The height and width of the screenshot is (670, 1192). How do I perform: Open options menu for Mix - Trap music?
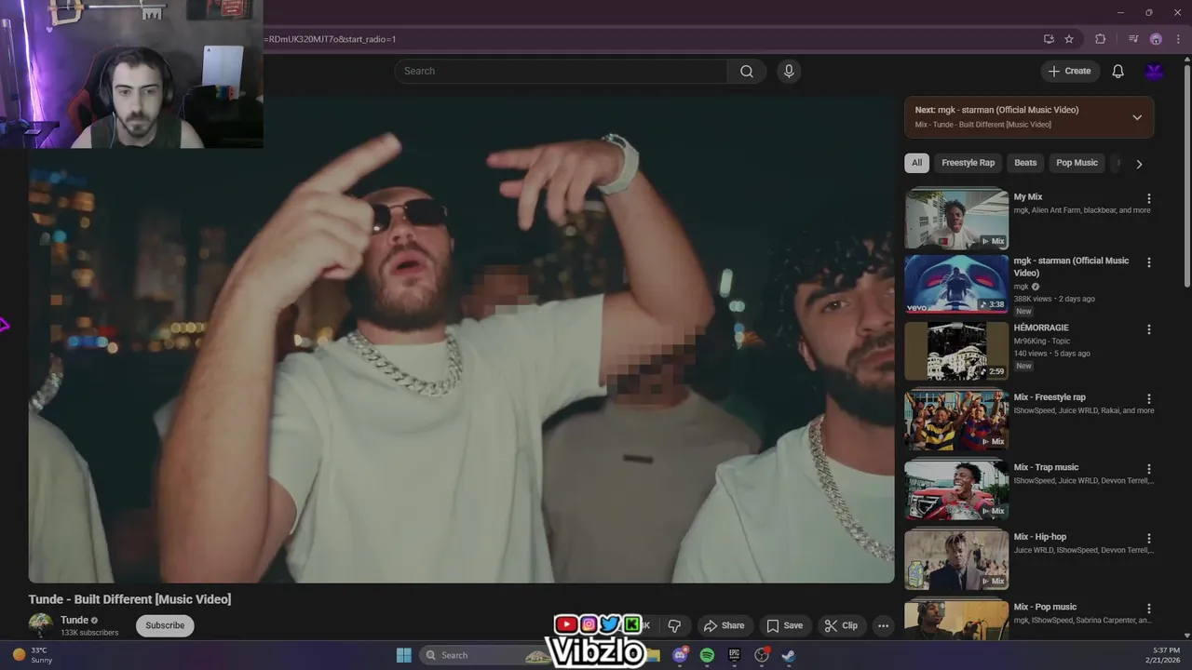(x=1148, y=469)
